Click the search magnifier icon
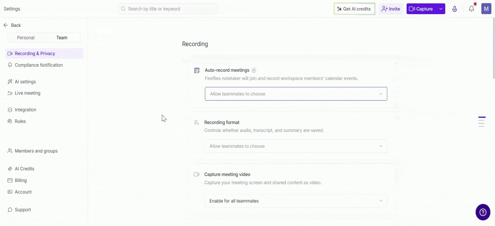The height and width of the screenshot is (226, 495). [123, 9]
